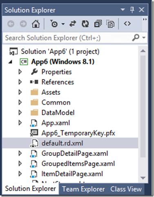154x197 pixels.
Task: Select the Assets folder label
Action: click(x=51, y=92)
